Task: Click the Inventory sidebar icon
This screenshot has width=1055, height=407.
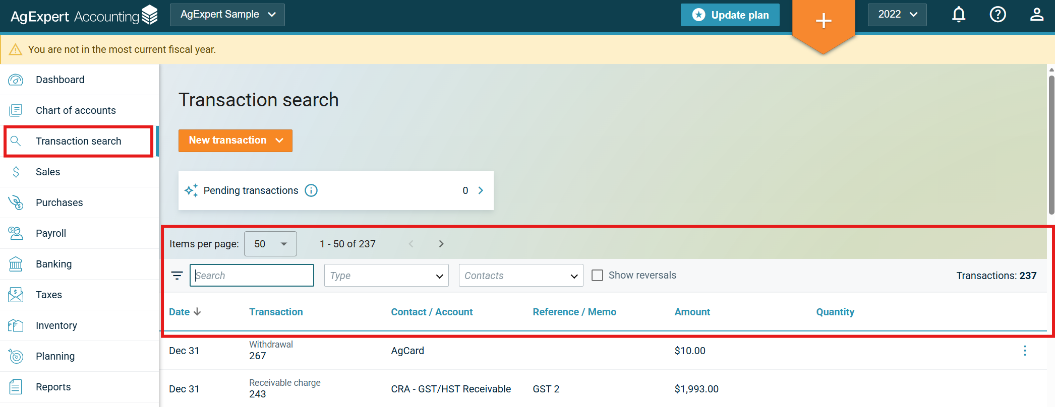Action: 16,325
